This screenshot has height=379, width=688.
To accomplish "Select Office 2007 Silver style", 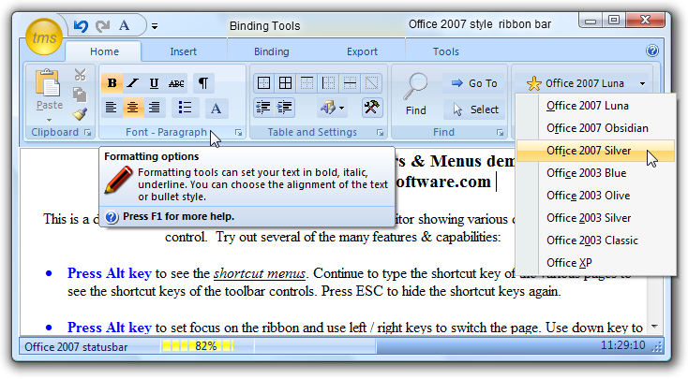I will tap(595, 151).
